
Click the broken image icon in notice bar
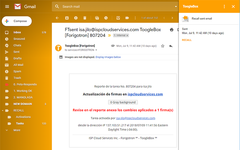point(61,57)
